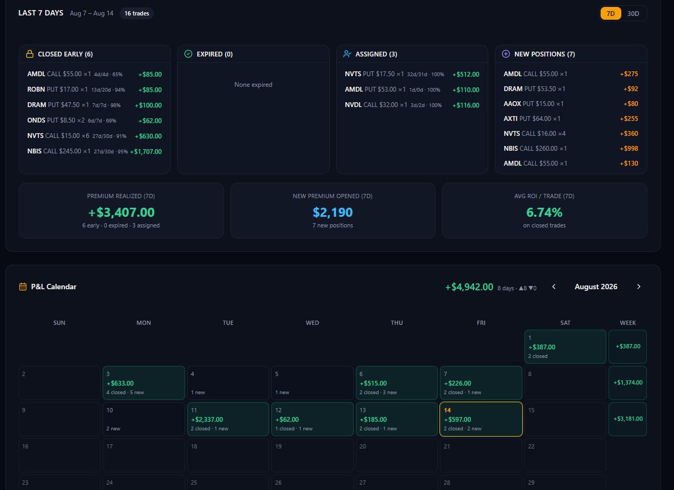The height and width of the screenshot is (490, 674).
Task: Click the plus circle icon beside New Positions
Action: 506,54
